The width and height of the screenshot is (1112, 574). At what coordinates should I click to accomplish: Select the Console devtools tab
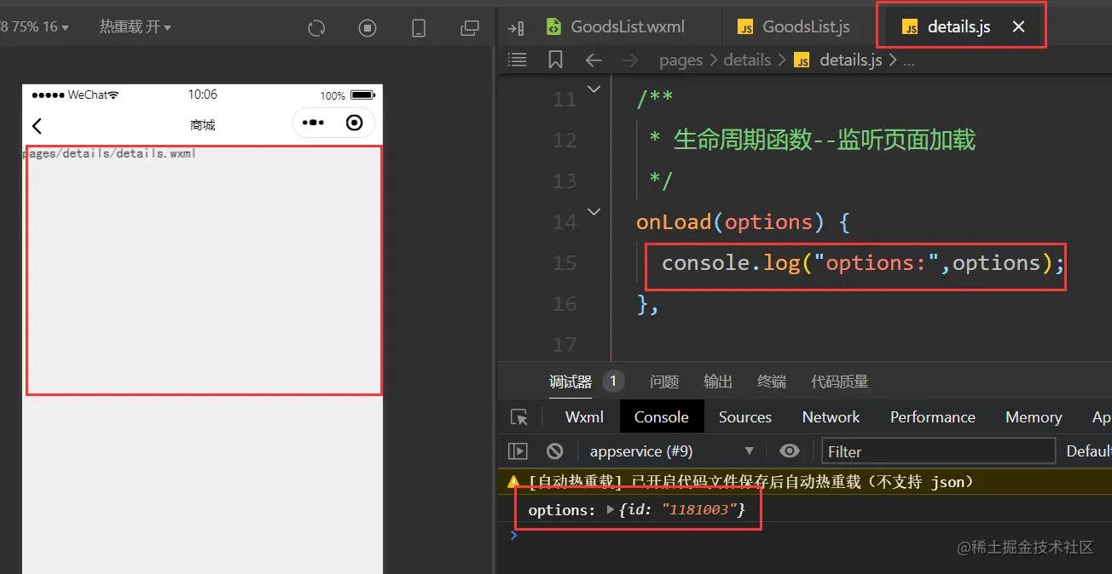pyautogui.click(x=662, y=417)
